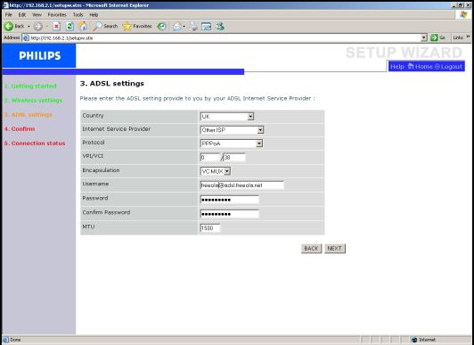Open the Help menu in menu bar
The height and width of the screenshot is (345, 474).
coord(94,14)
